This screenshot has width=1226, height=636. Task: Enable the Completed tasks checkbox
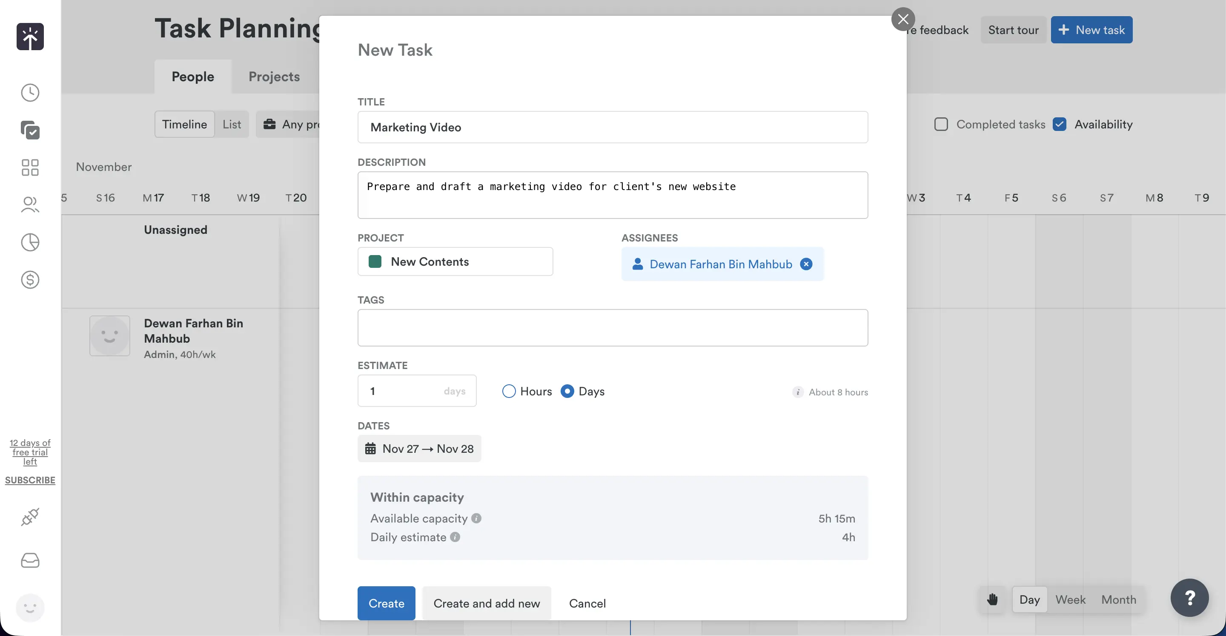click(941, 124)
